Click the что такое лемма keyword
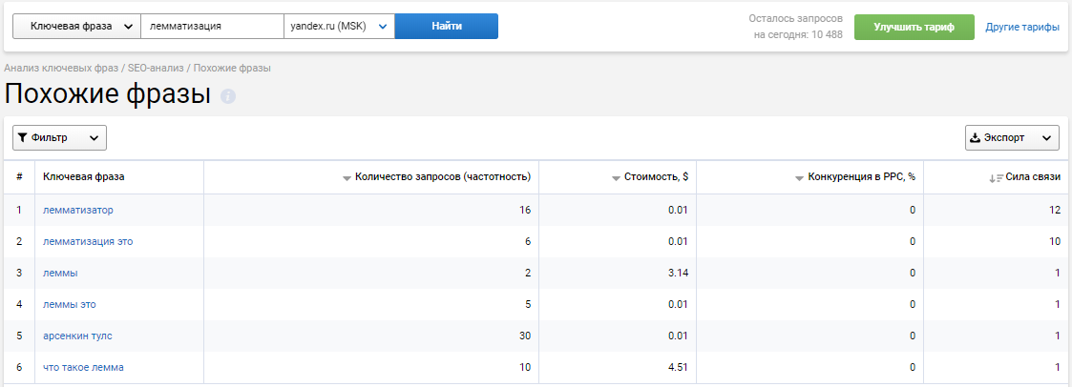 click(x=83, y=367)
